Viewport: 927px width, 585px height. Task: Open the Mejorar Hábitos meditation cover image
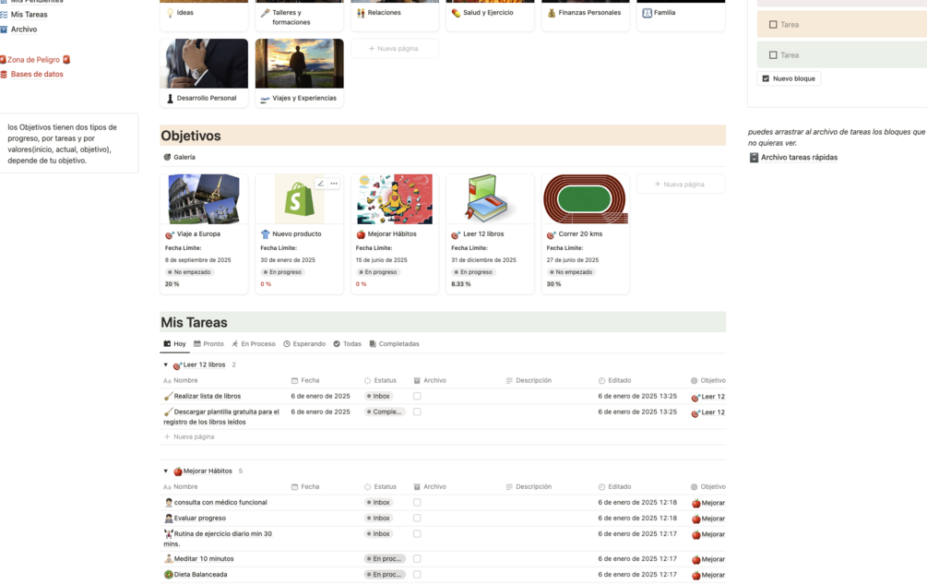click(x=395, y=198)
